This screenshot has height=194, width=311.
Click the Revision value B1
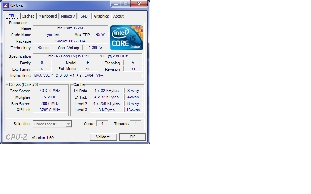[x=133, y=69]
